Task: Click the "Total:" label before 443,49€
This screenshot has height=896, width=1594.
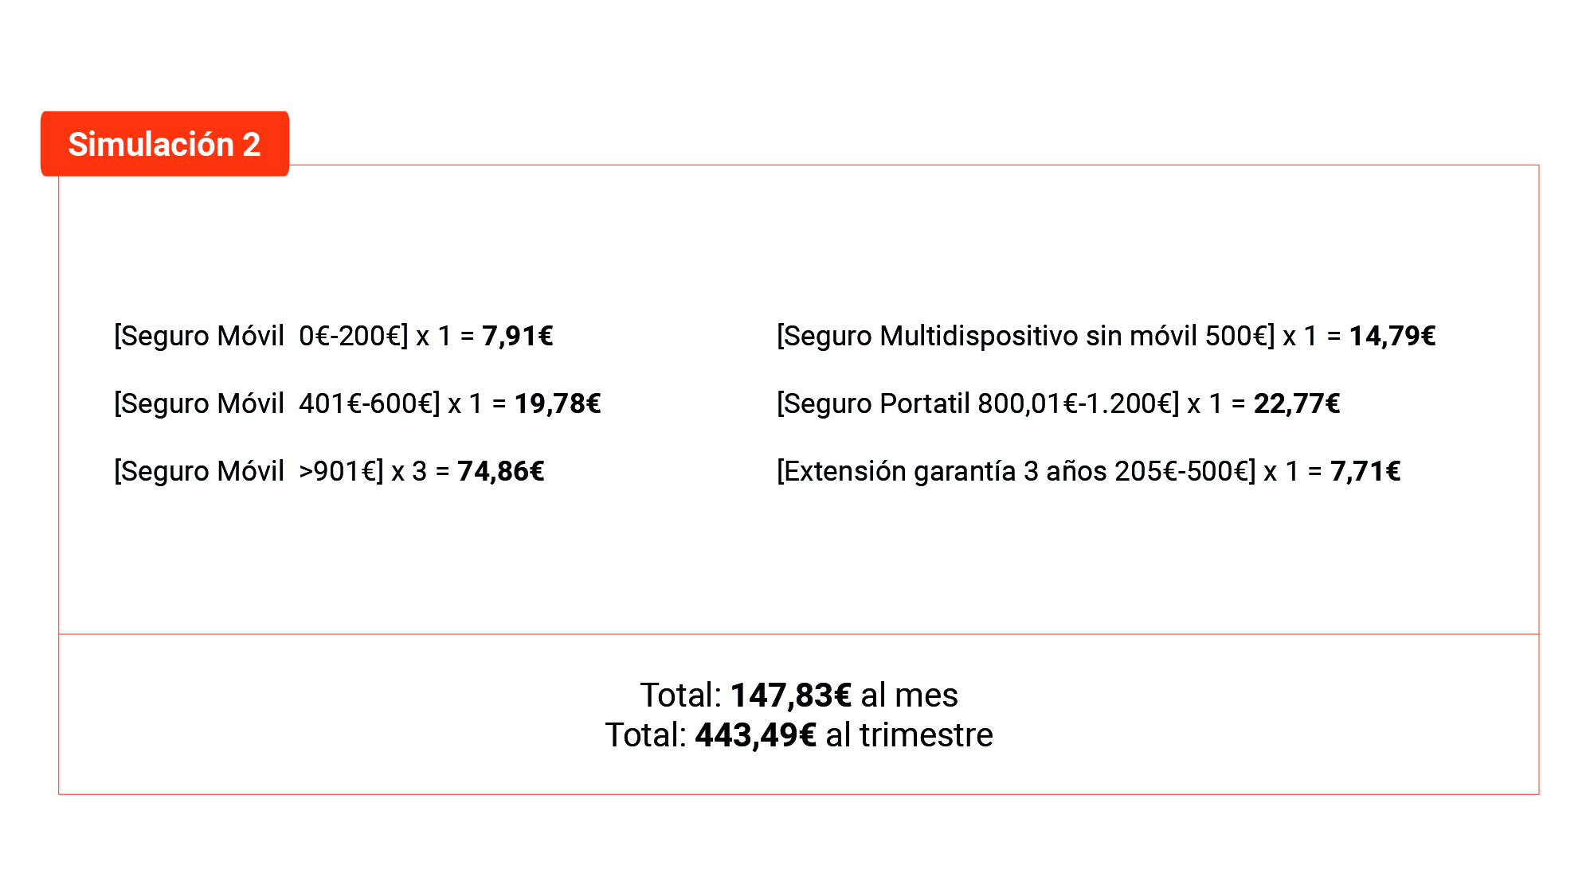Action: pyautogui.click(x=645, y=734)
